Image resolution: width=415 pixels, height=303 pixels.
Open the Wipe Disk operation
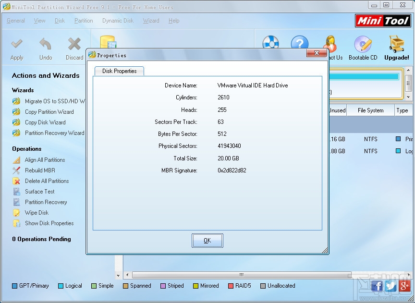coord(34,213)
